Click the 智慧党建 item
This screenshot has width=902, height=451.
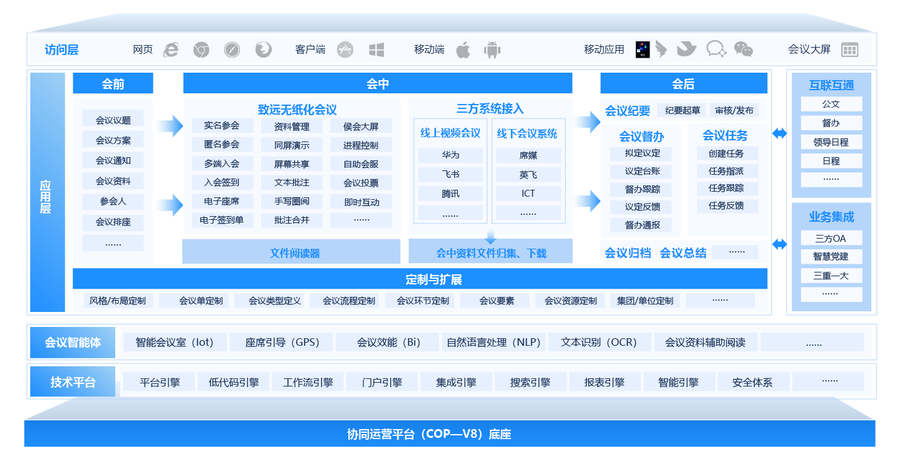(831, 256)
